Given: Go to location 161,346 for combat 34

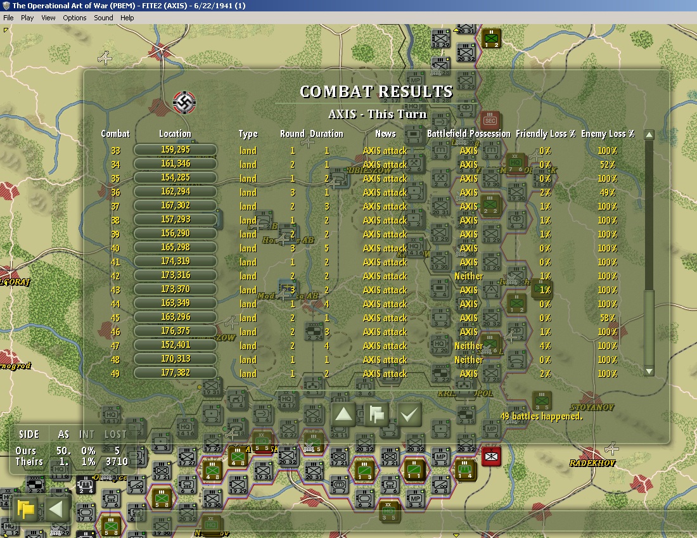Looking at the screenshot, I should [176, 163].
